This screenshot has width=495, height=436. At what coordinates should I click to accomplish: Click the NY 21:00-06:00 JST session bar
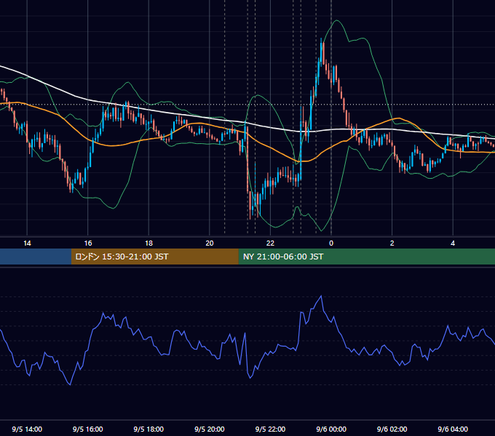[366, 257]
